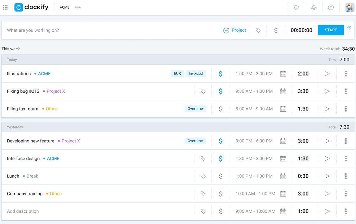
Task: Toggle billable status on Company training
Action: (220, 194)
